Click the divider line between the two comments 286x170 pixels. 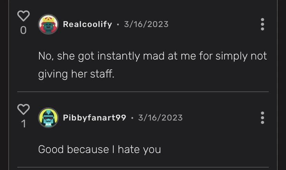[143, 92]
